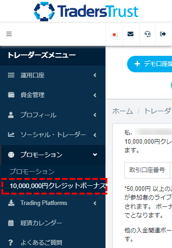
Task: Collapse the プロモーション menu chevron
Action: click(95, 155)
